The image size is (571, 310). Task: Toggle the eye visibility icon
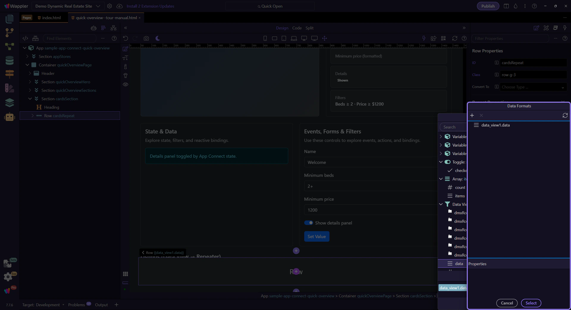pos(126,84)
